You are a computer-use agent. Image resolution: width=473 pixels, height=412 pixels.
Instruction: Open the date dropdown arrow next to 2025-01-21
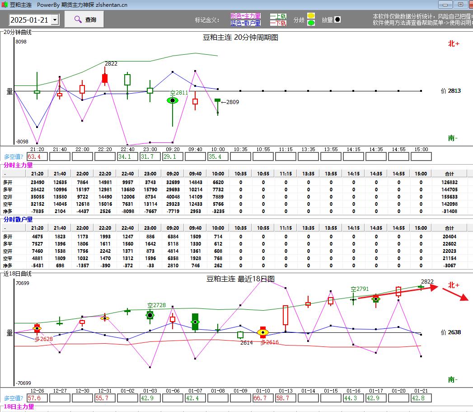(x=55, y=20)
